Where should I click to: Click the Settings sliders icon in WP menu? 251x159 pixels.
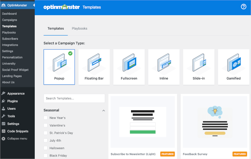point(4,124)
